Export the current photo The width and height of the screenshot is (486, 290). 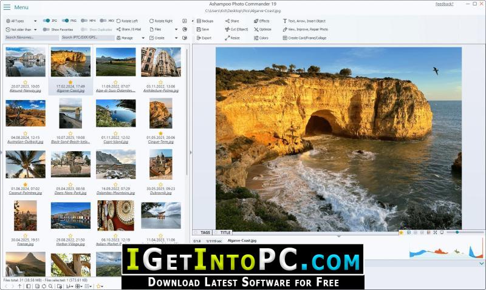point(204,38)
